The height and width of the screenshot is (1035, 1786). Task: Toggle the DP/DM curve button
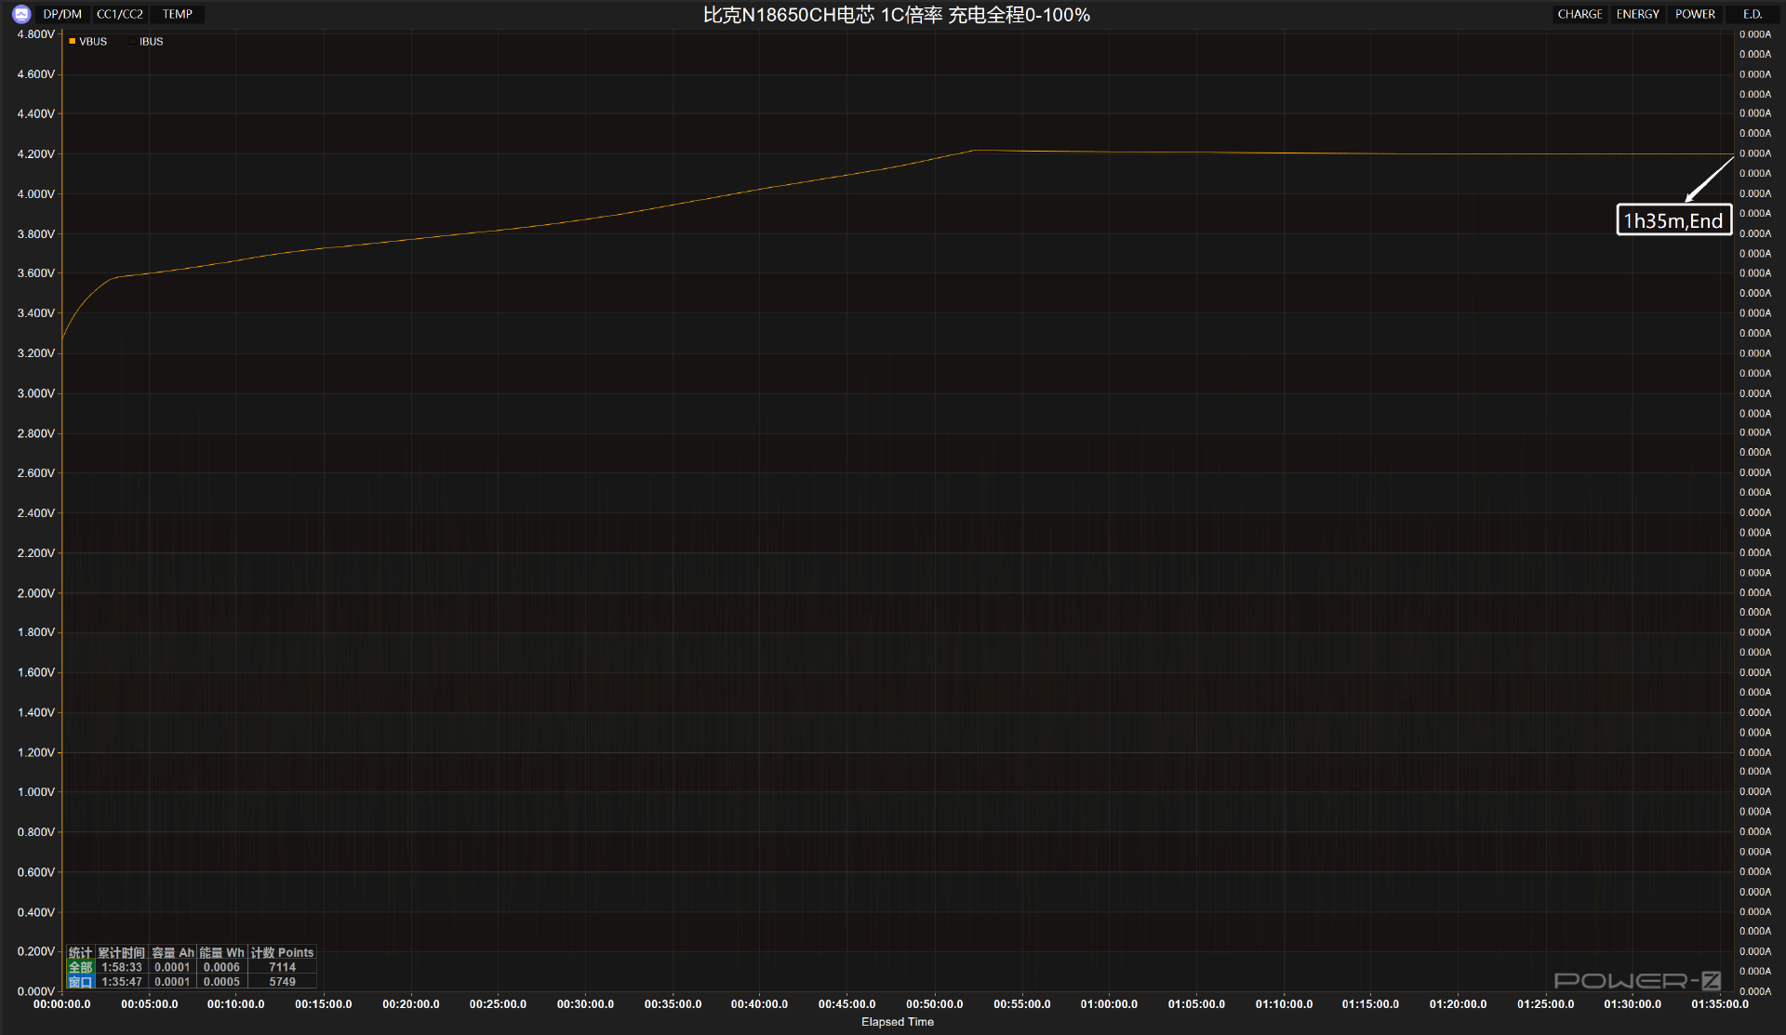point(62,14)
